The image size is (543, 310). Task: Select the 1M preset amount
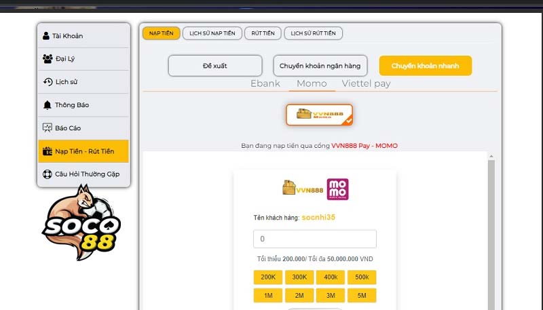(x=267, y=296)
